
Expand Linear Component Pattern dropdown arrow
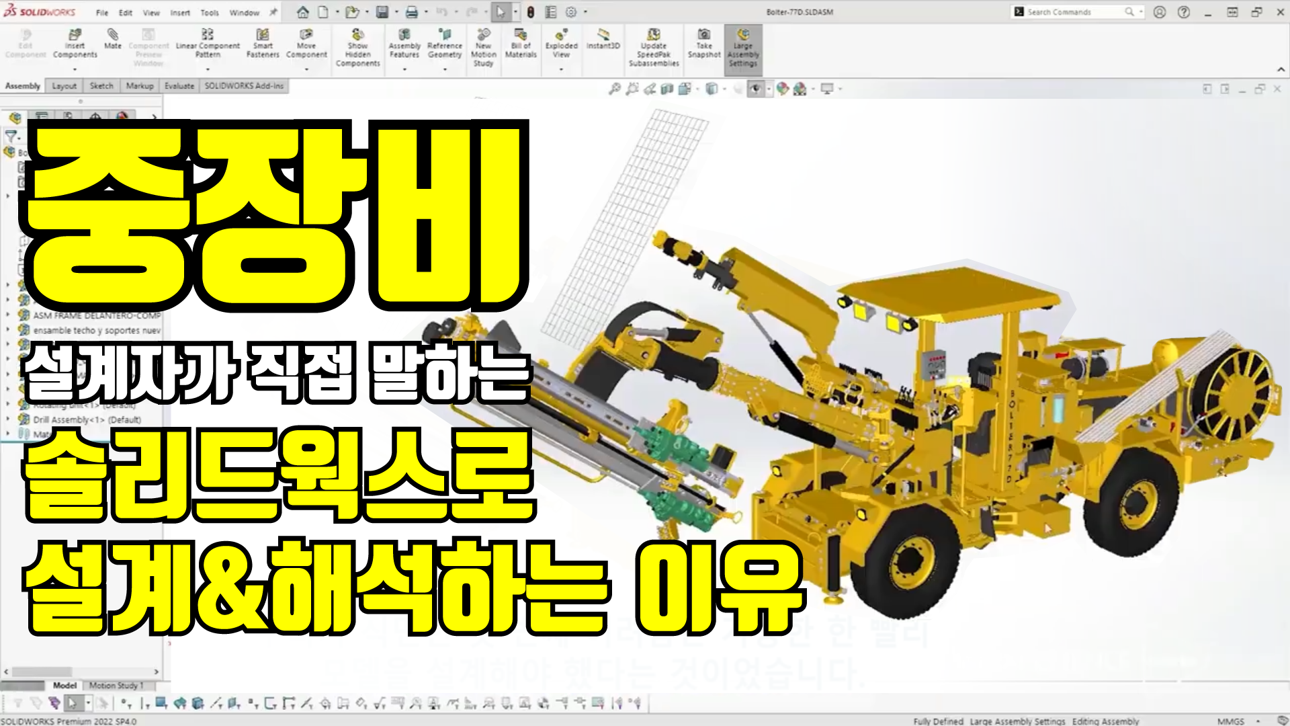(x=208, y=69)
